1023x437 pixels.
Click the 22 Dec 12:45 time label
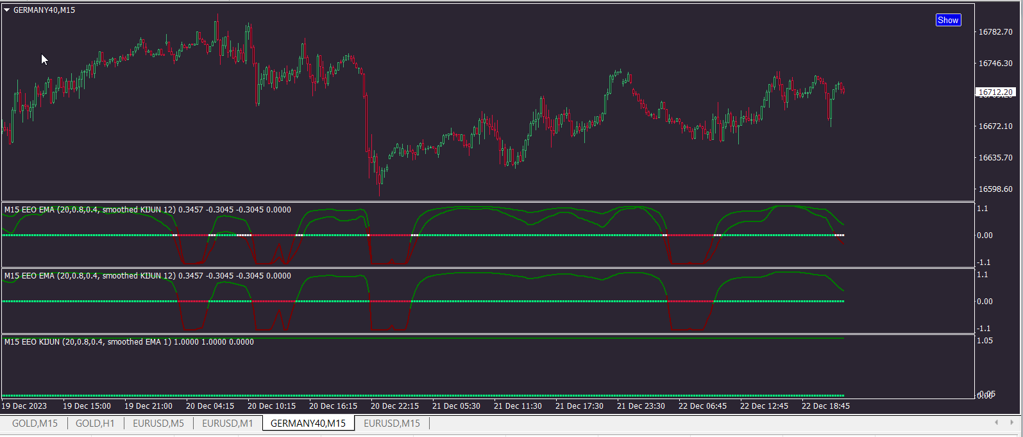[764, 406]
